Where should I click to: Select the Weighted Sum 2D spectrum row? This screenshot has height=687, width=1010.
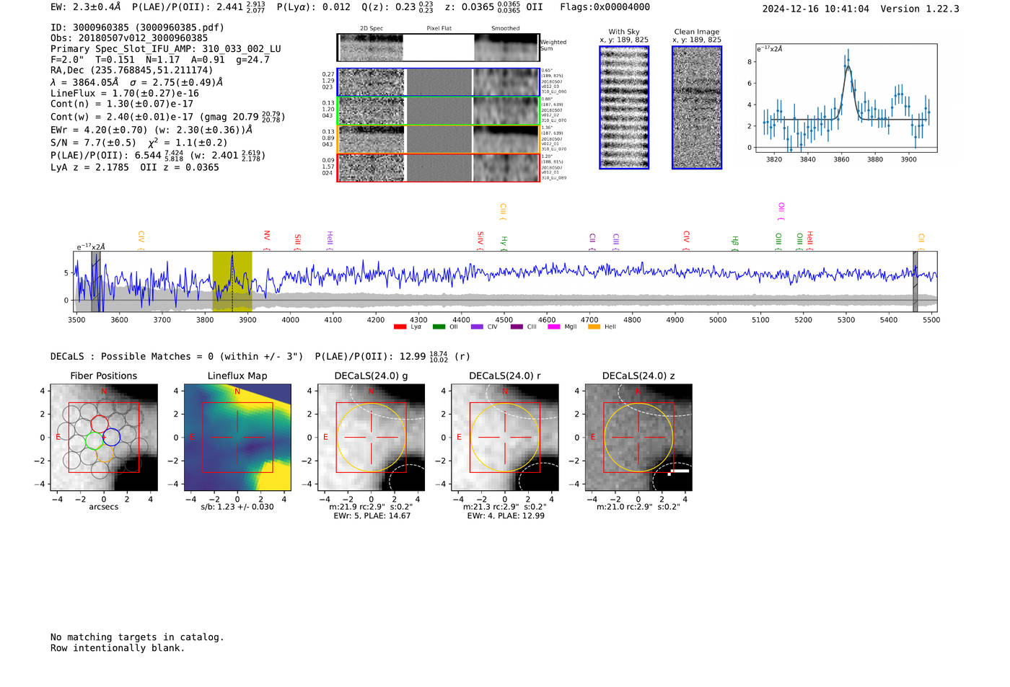pos(439,48)
